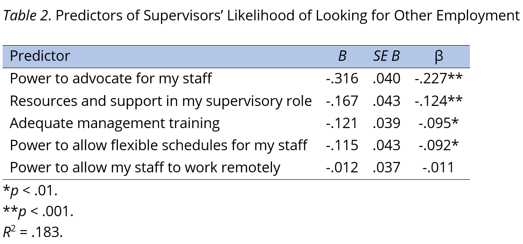Screen dimensions: 523x244
Task: Select 'Power to allow flexible schedules' row label
Action: coord(158,145)
